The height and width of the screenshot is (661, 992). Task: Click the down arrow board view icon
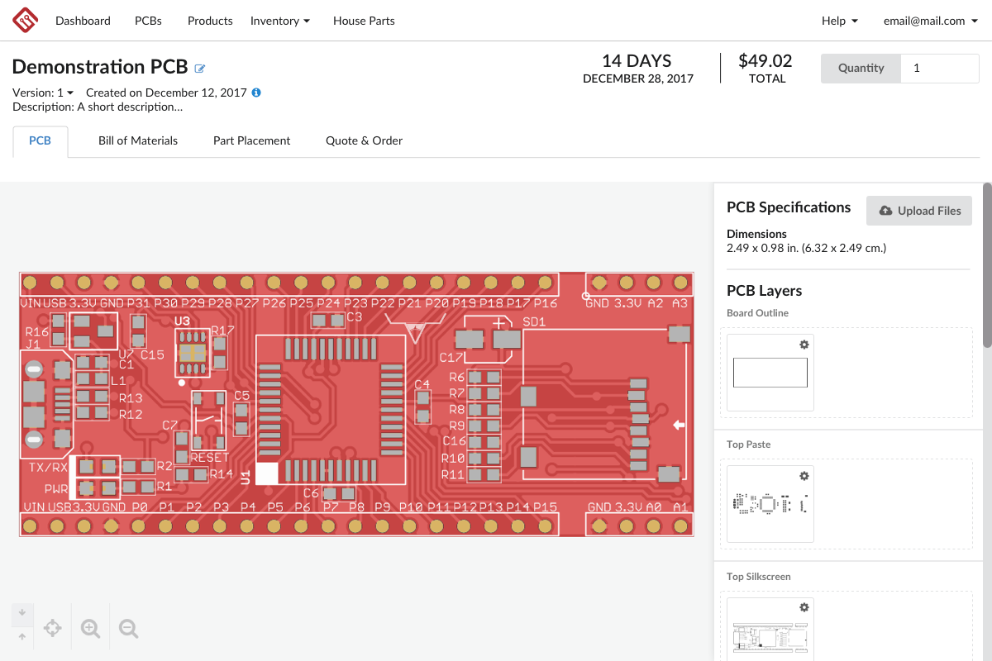pyautogui.click(x=22, y=612)
